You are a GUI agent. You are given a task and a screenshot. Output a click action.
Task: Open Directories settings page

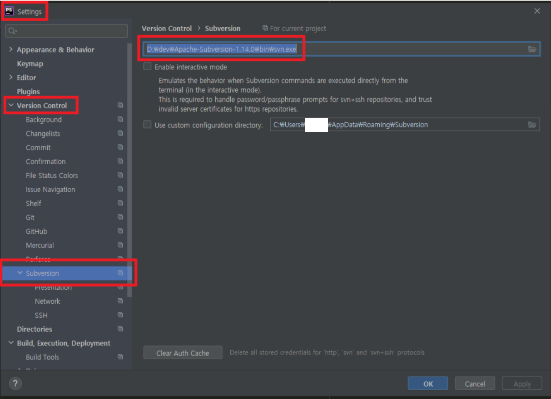tap(35, 329)
